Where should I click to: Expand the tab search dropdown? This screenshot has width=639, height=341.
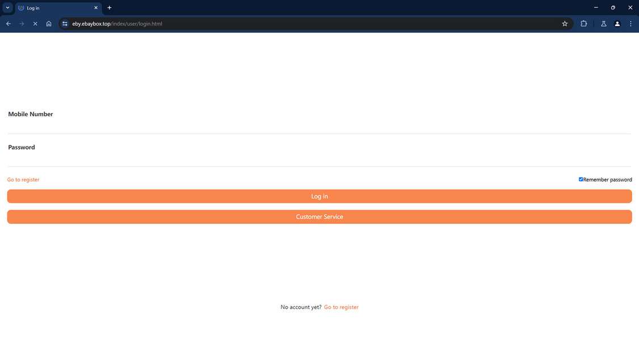point(7,8)
